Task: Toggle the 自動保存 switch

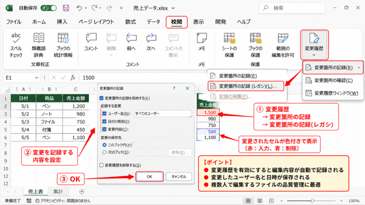Action: click(48, 8)
